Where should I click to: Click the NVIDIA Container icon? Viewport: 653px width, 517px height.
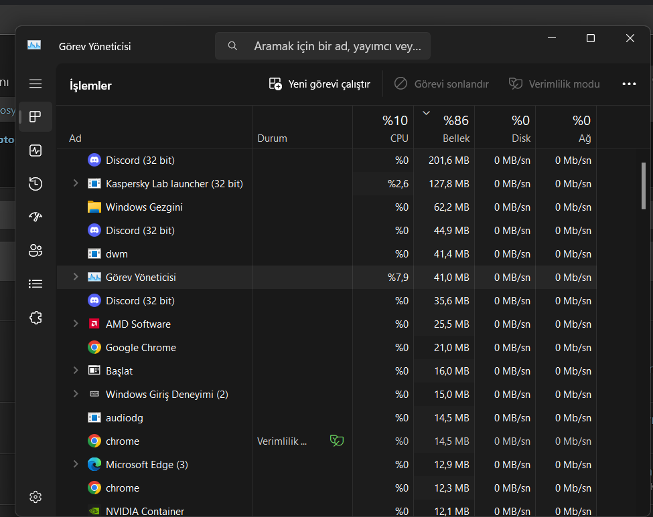tap(94, 511)
